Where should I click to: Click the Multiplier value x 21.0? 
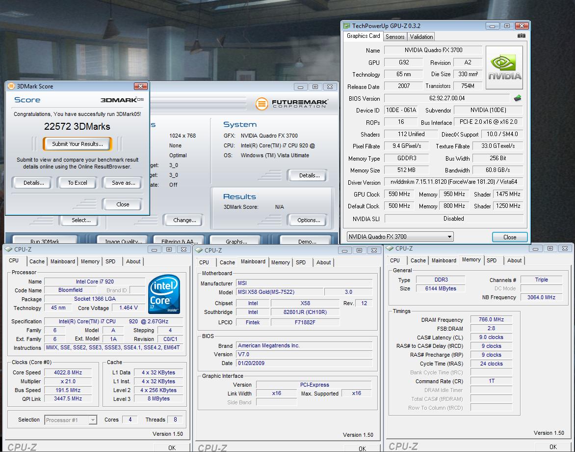tap(68, 382)
